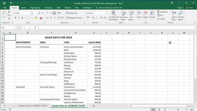Delete cells using the Delete icon

[x=146, y=13]
